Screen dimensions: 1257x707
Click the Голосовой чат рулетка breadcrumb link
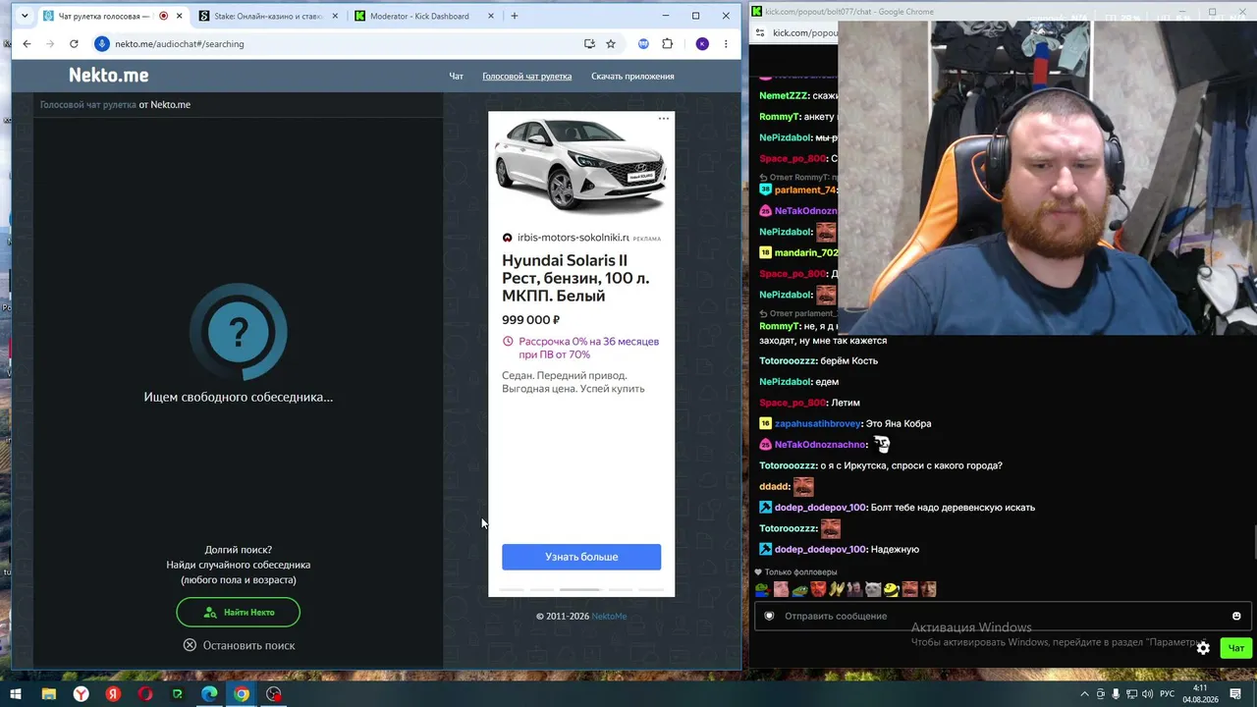coord(87,104)
